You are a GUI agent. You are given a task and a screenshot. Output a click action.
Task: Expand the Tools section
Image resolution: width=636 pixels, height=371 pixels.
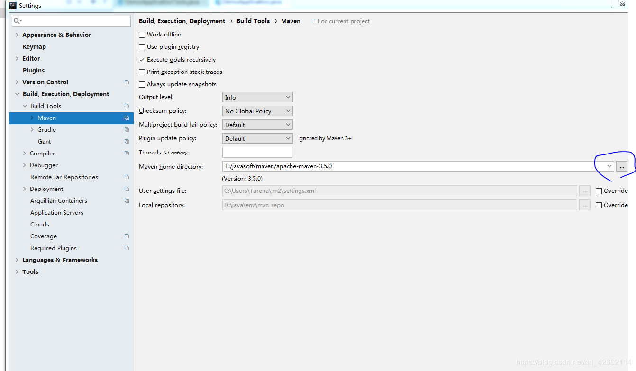17,271
